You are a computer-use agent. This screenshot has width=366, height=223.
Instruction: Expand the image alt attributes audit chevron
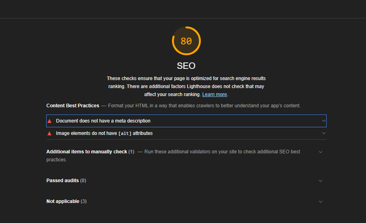pyautogui.click(x=323, y=133)
